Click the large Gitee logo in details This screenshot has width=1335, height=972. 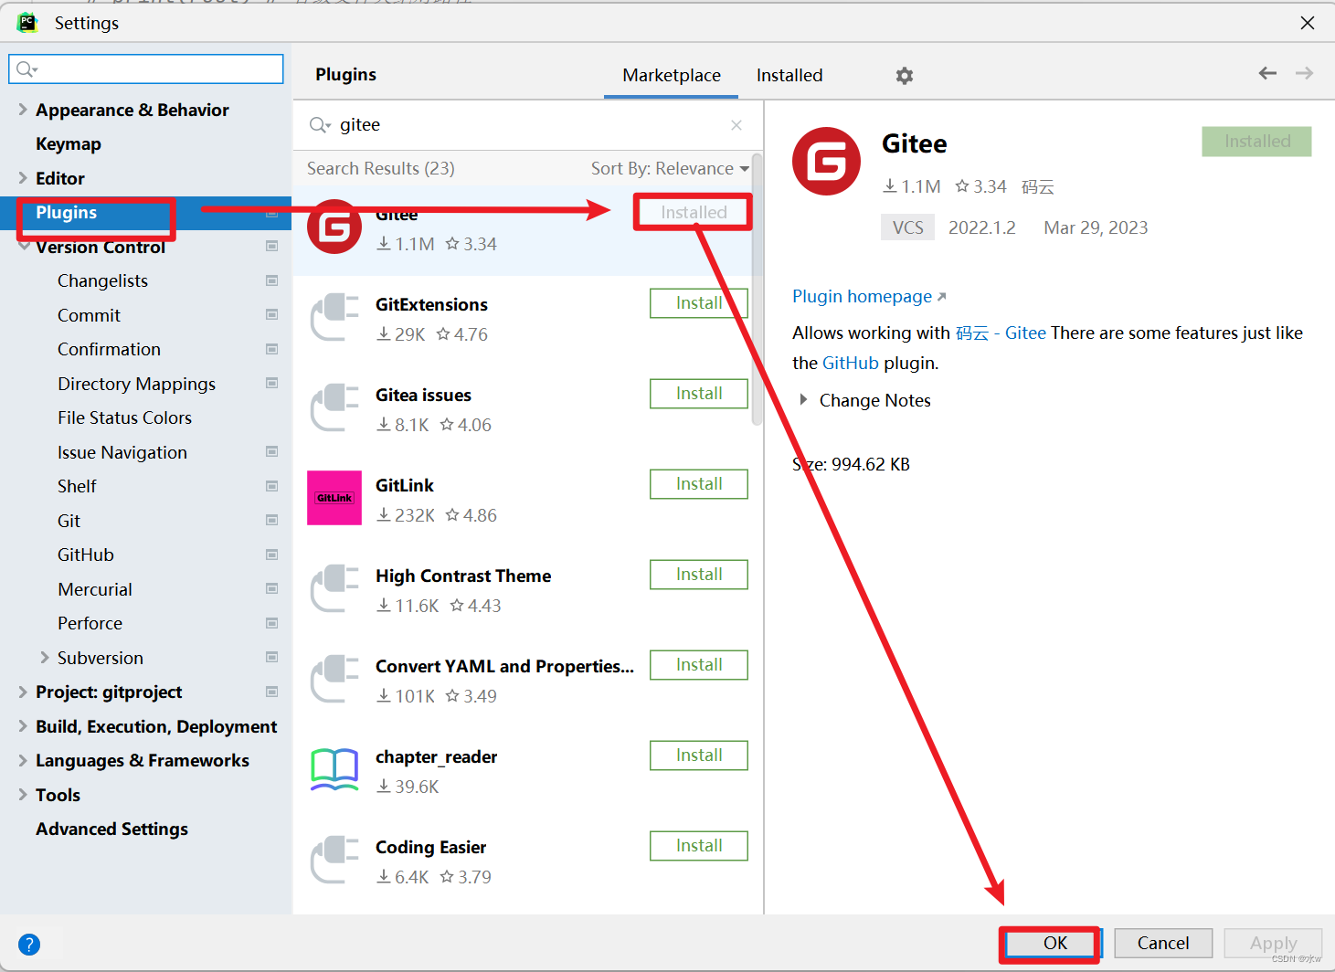pyautogui.click(x=827, y=162)
